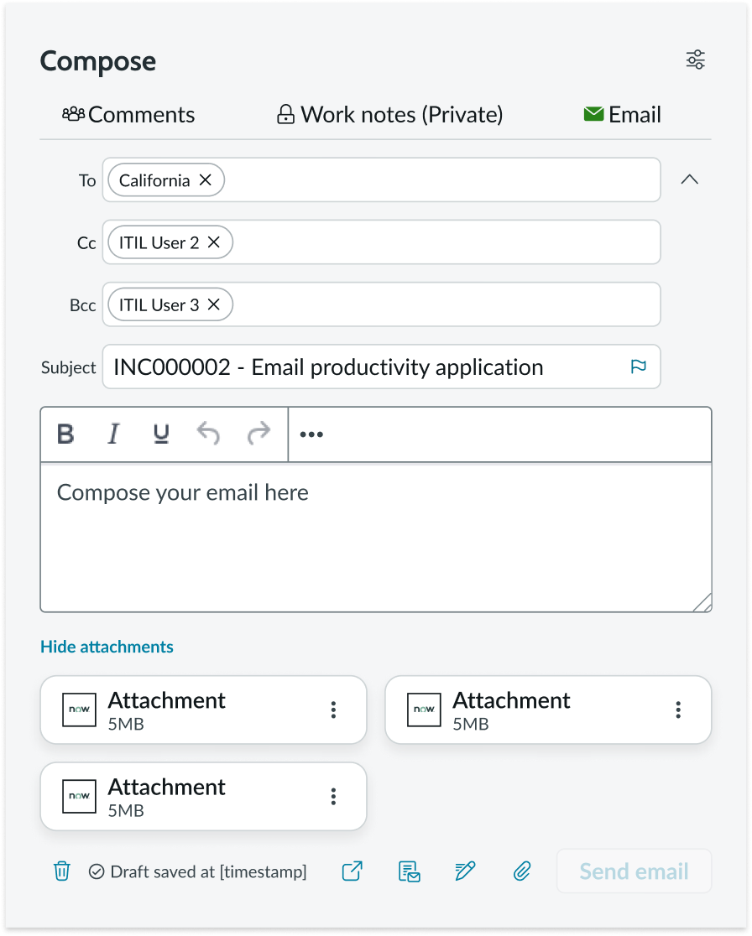Switch to Work notes (Private) tab
This screenshot has width=752, height=936.
tap(390, 115)
